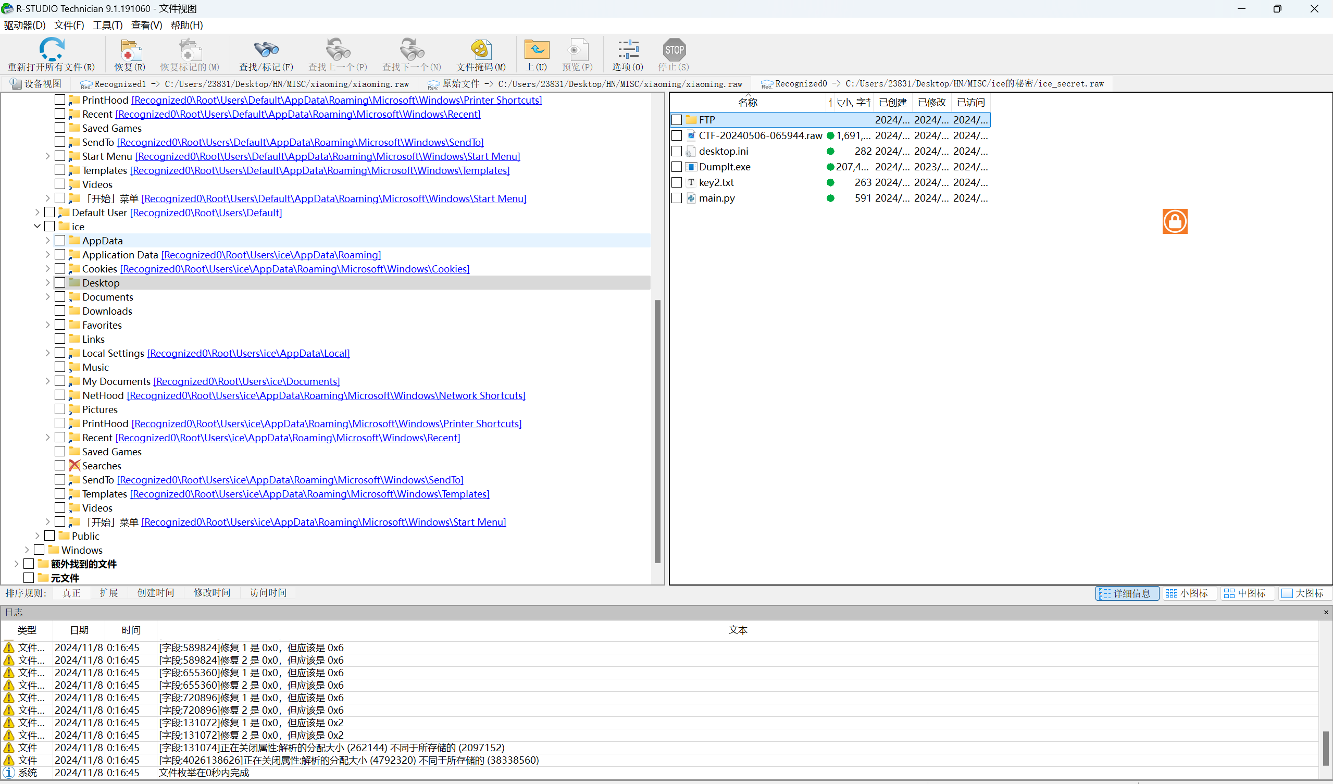Click the folder tree vertical scrollbar
This screenshot has width=1333, height=784.
point(657,431)
